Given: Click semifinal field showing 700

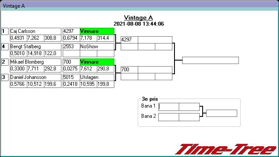Looking at the screenshot, I should click(x=129, y=70).
